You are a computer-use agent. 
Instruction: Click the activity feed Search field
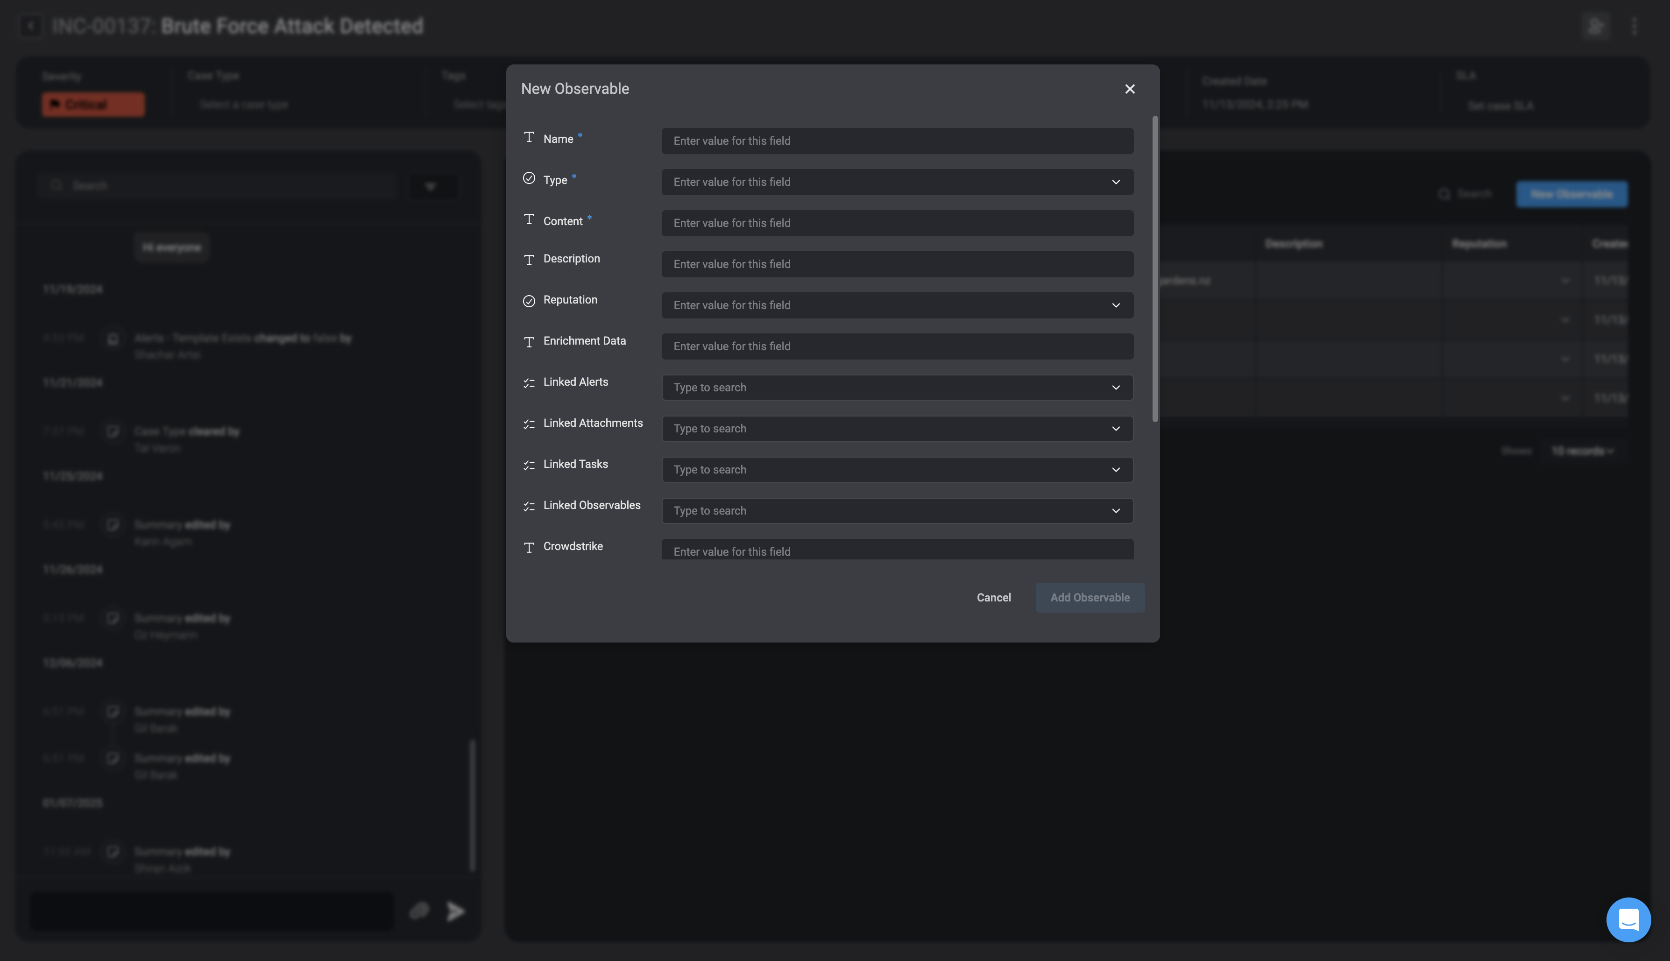pyautogui.click(x=218, y=186)
